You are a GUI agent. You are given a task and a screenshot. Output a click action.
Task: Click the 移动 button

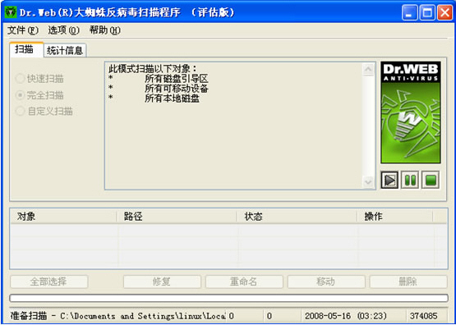[326, 282]
